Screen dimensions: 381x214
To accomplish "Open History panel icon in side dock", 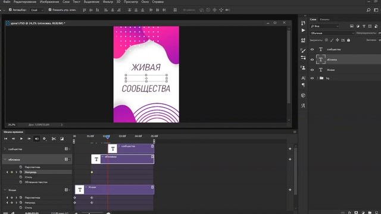I will (303, 23).
